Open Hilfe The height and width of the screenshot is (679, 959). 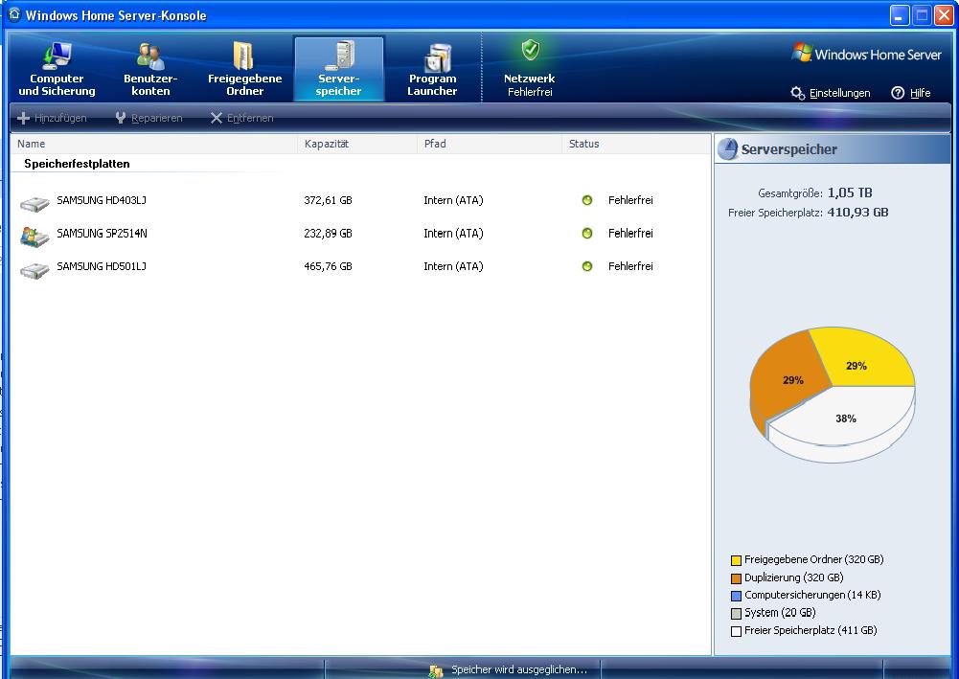911,93
